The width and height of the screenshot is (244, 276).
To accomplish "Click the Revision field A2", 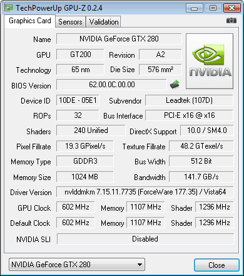I will tap(160, 55).
